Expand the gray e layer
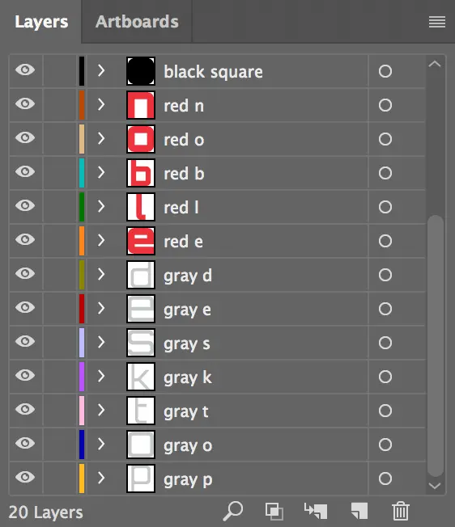The width and height of the screenshot is (455, 527). 101,308
